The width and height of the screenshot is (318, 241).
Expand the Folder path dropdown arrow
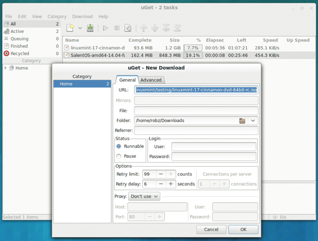pos(253,120)
